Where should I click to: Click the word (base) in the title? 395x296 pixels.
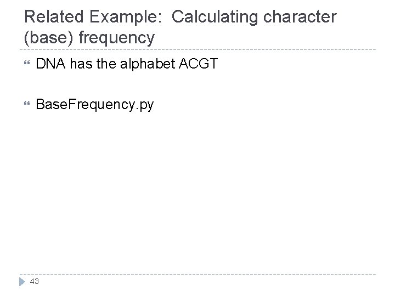pyautogui.click(x=49, y=38)
